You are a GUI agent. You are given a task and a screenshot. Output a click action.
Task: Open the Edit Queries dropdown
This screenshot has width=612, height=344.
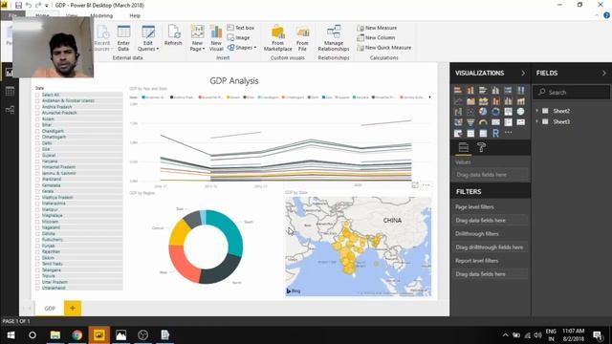148,49
